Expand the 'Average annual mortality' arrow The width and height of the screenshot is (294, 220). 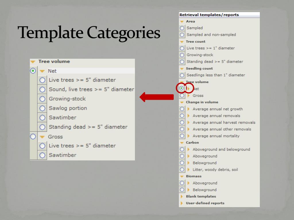click(x=189, y=136)
